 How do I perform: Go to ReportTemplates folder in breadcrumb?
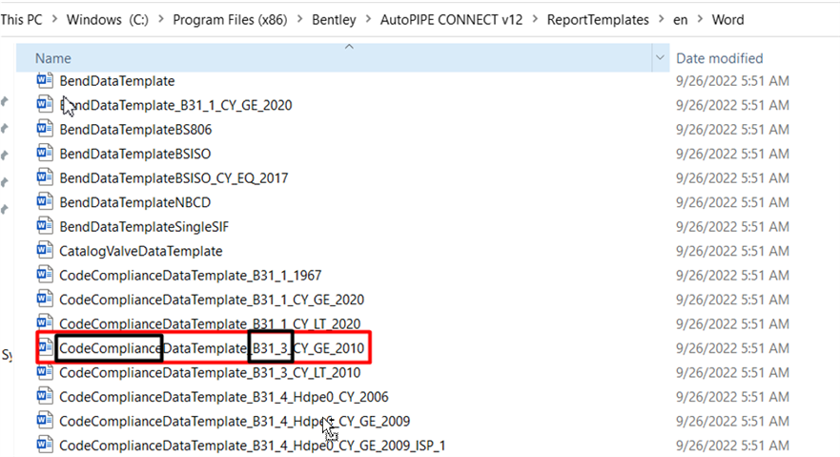tap(598, 20)
